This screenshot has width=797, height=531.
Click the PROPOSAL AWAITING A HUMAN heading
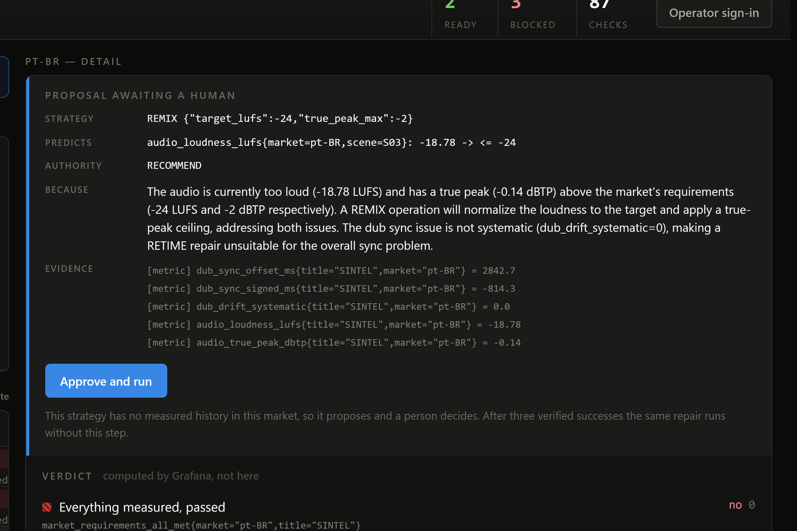(x=140, y=96)
